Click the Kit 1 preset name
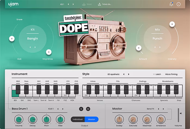The height and width of the screenshot is (129, 190). [62, 4]
